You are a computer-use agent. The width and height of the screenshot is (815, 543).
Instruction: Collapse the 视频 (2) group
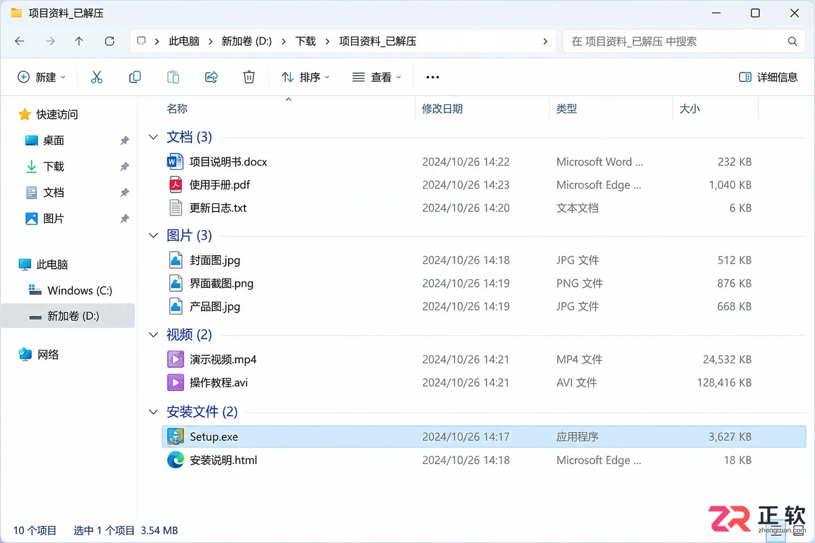tap(153, 335)
